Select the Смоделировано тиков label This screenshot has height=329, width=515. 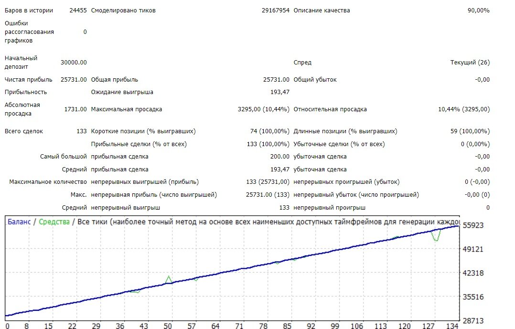123,10
